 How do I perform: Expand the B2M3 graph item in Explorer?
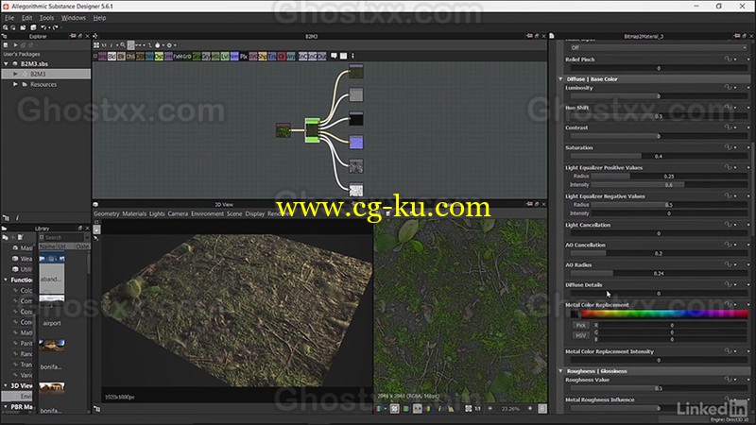pos(15,74)
